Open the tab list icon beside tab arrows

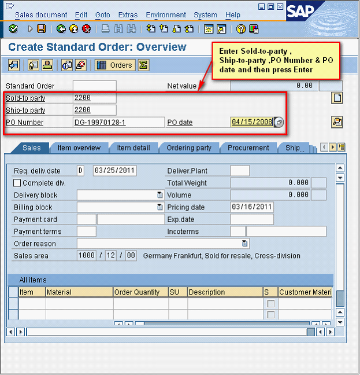click(342, 147)
